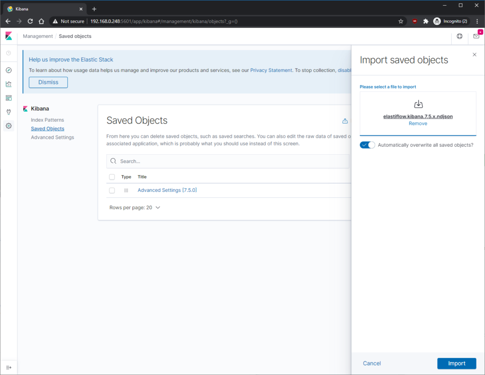Screen dimensions: 485x375
Task: Open Chrome three-dot menu
Action: [477, 21]
